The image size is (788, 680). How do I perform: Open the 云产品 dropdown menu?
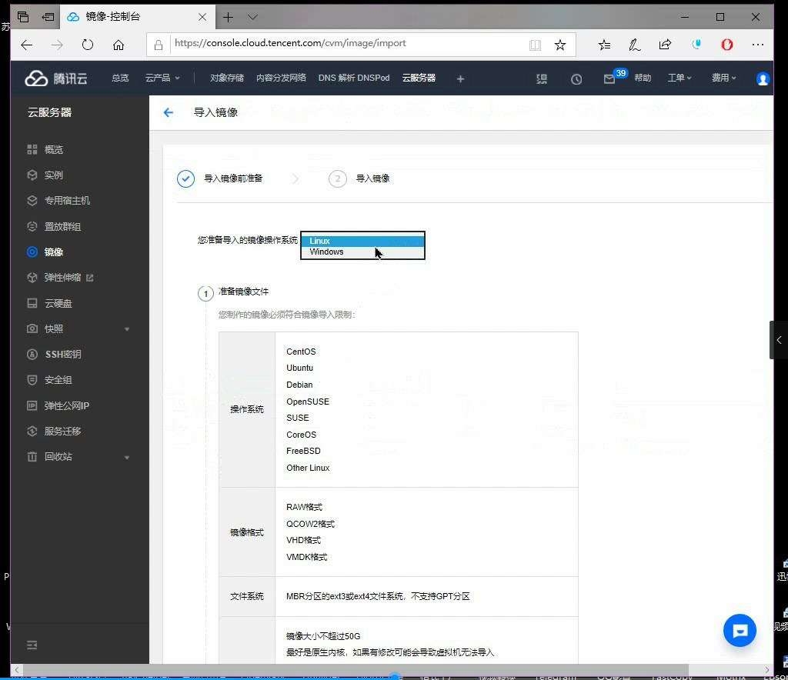coord(162,78)
